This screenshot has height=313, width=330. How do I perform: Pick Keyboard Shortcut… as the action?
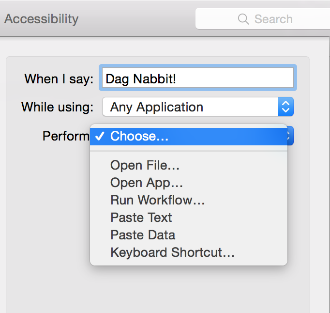click(x=172, y=252)
